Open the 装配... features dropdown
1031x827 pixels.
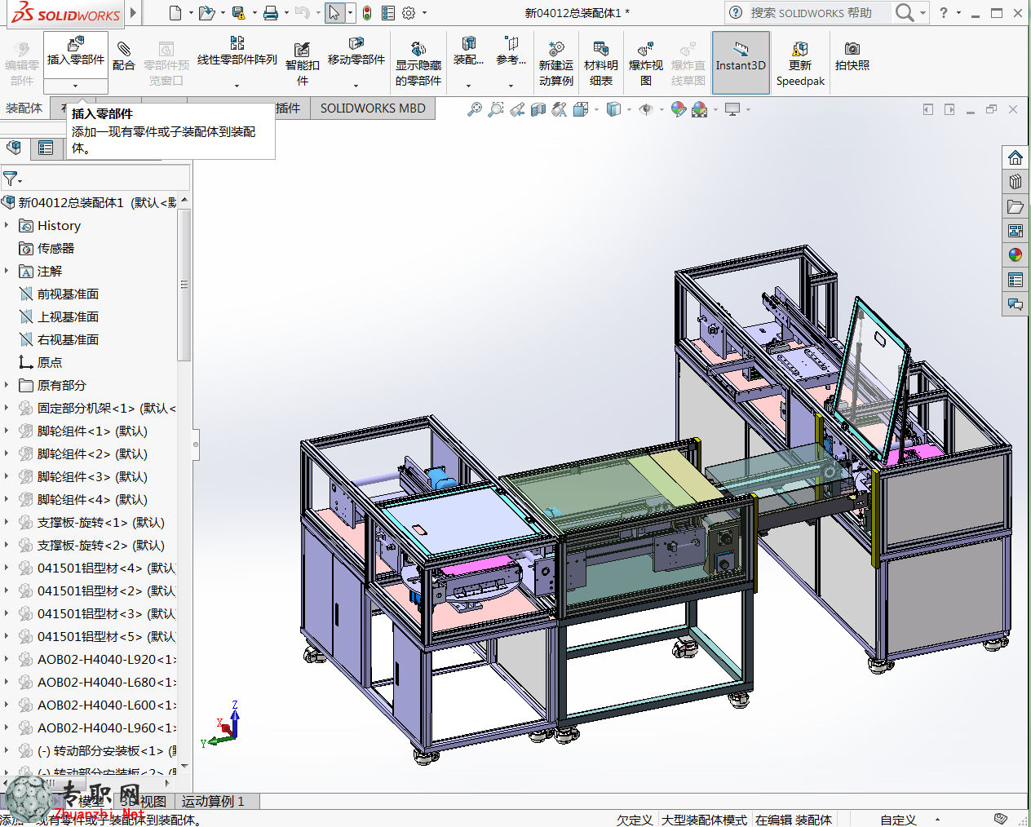[468, 86]
